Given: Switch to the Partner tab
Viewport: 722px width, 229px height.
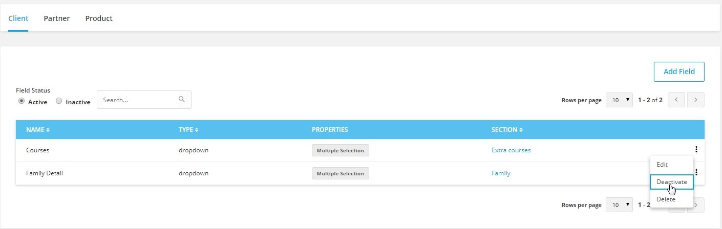Looking at the screenshot, I should point(57,18).
